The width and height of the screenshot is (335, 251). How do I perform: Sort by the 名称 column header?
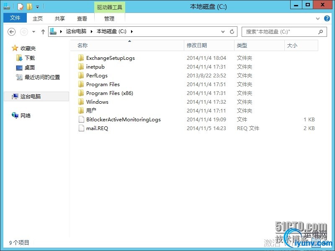(x=127, y=46)
